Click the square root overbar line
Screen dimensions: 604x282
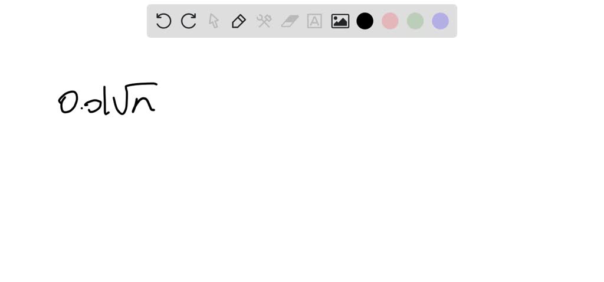(142, 84)
